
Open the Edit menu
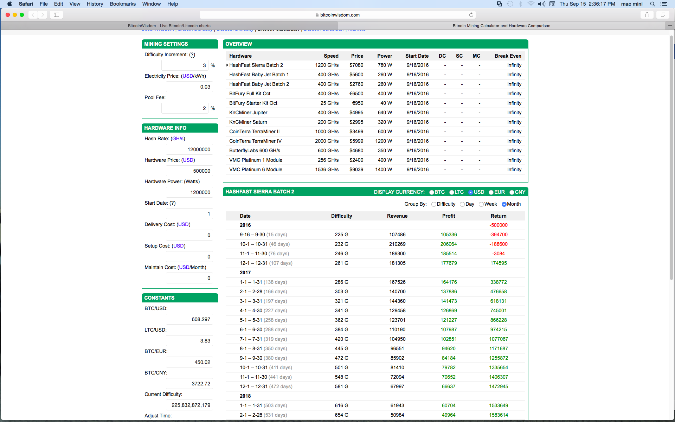pyautogui.click(x=58, y=4)
